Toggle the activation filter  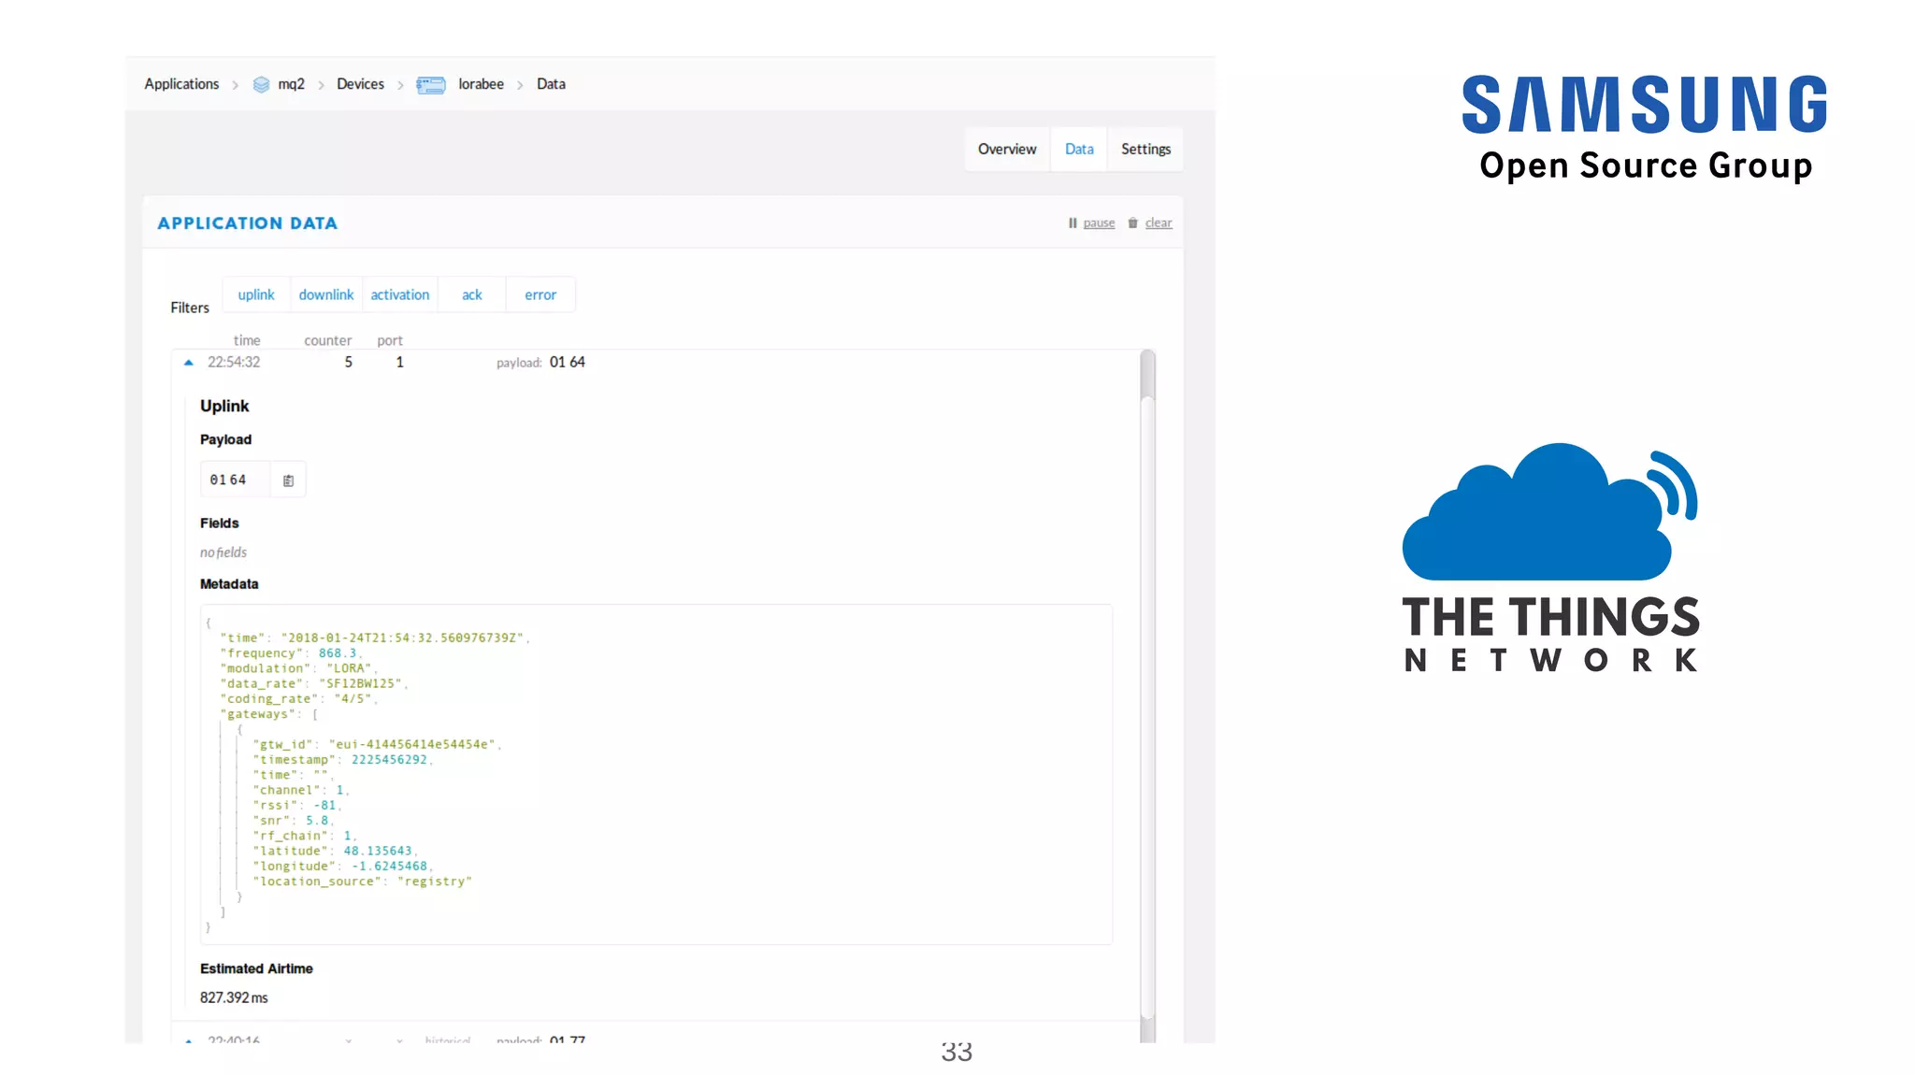coord(400,294)
